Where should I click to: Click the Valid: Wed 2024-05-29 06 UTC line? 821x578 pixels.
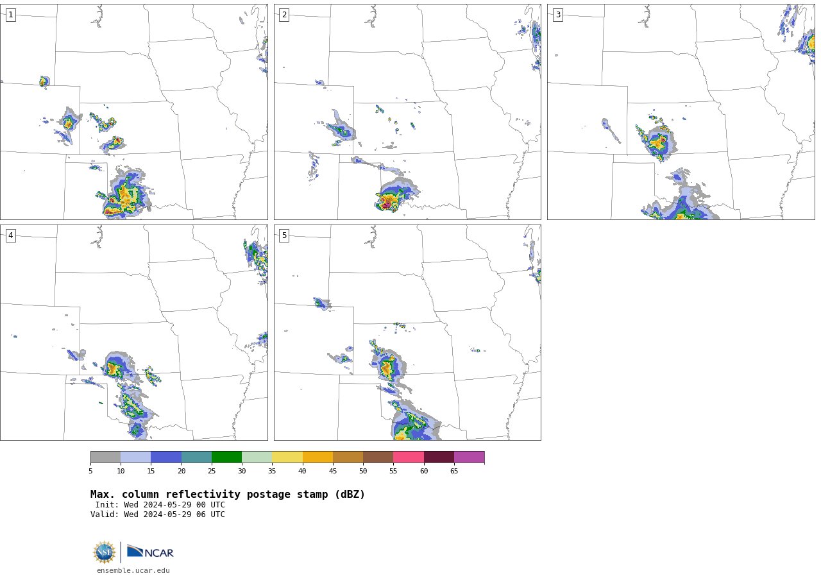[158, 514]
